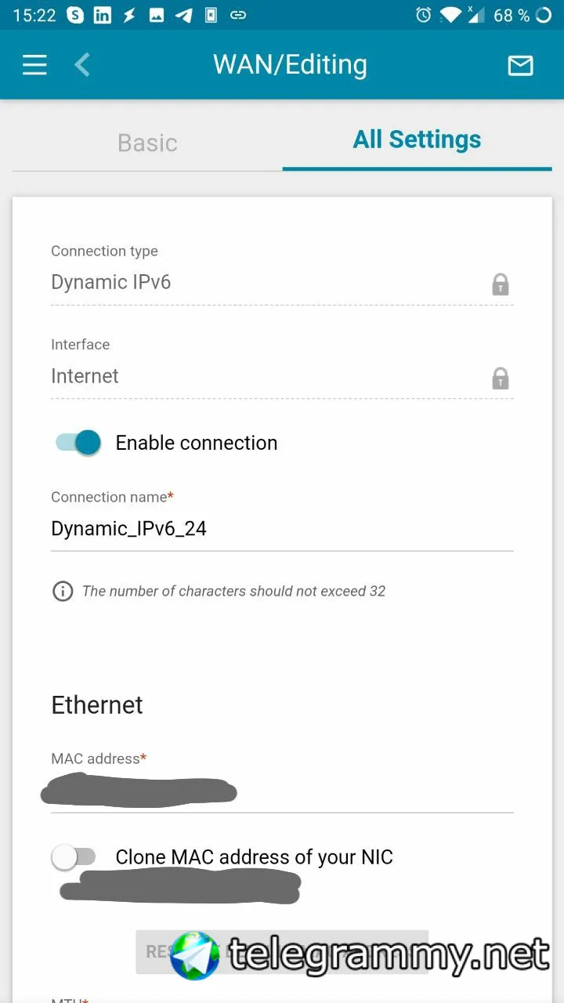
Task: Switch to the Basic tab
Action: click(147, 143)
